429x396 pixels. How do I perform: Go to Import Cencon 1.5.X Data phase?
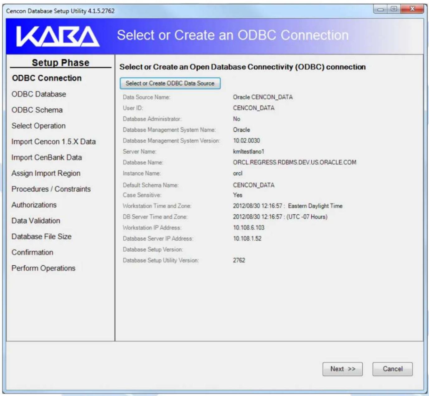tap(54, 142)
